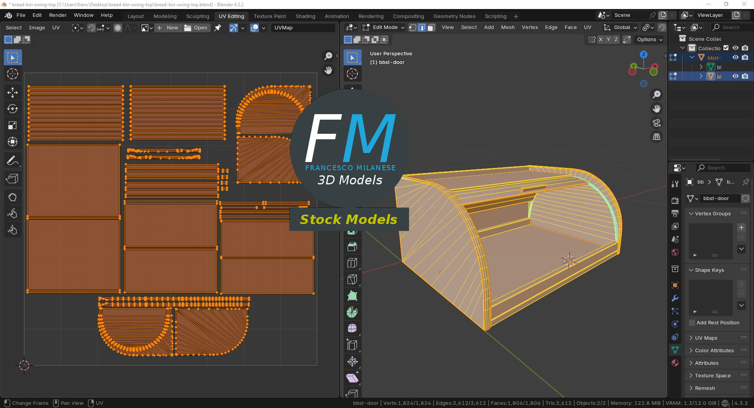
Task: Switch to face select mode in viewport
Action: tap(431, 27)
